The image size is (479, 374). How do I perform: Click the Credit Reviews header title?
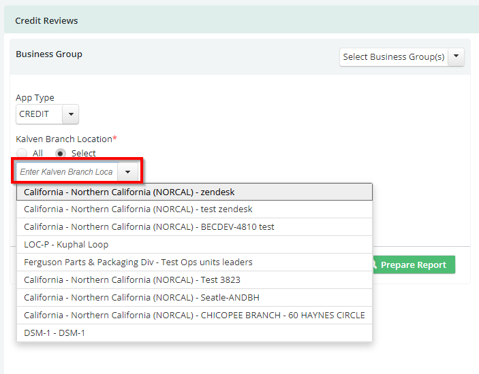(x=46, y=20)
